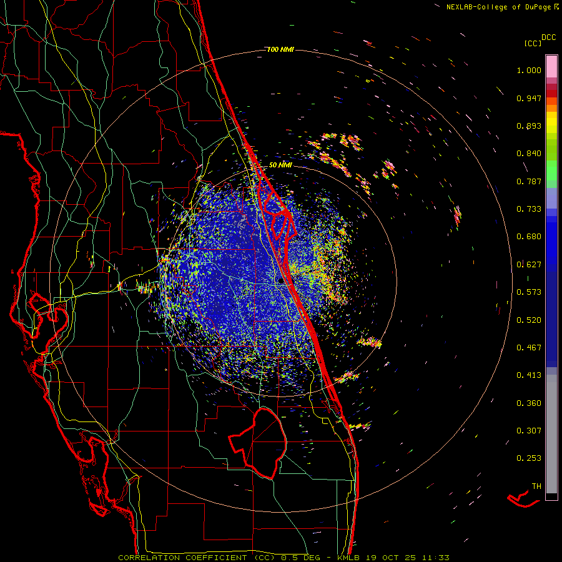This screenshot has width=562, height=562.
Task: Pick the red swatch just above 0.947
Action: point(551,94)
